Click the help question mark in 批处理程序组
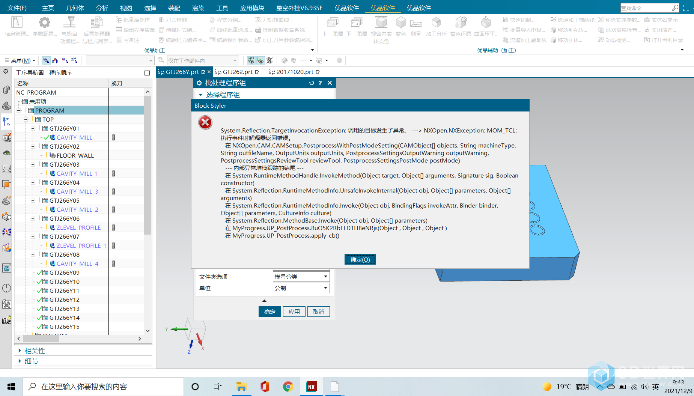 (x=320, y=83)
